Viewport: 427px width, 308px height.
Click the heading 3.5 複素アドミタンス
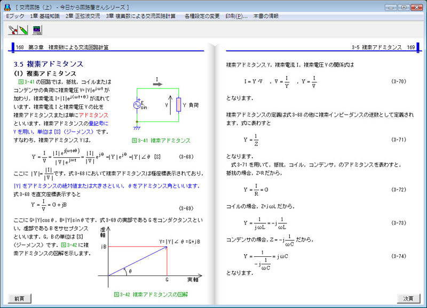pos(49,64)
